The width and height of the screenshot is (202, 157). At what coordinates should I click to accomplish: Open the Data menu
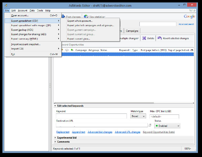(x=32, y=10)
